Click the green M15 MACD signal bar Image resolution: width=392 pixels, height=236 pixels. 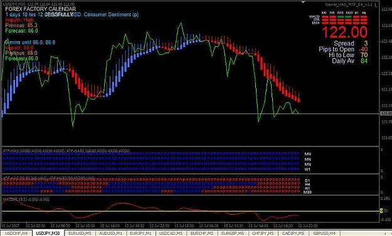pyautogui.click(x=341, y=17)
